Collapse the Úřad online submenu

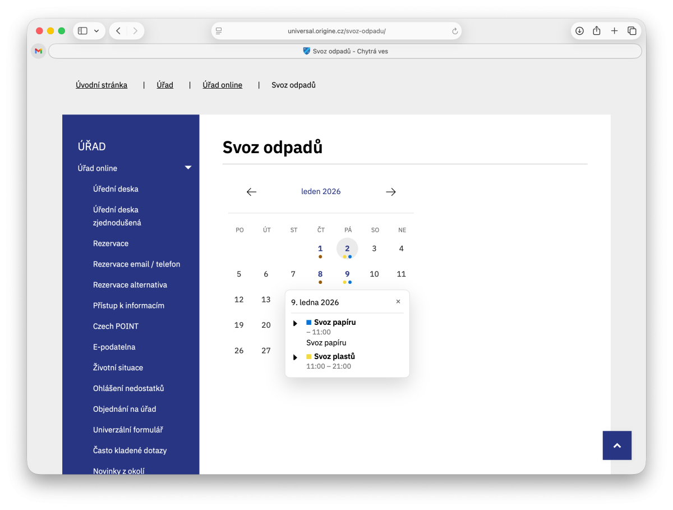(x=188, y=168)
